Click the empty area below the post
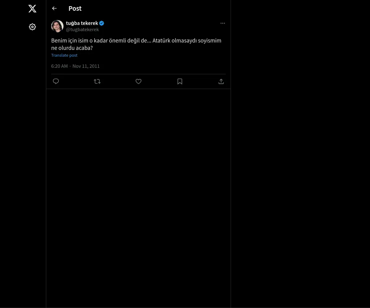370x308 pixels. [138, 185]
